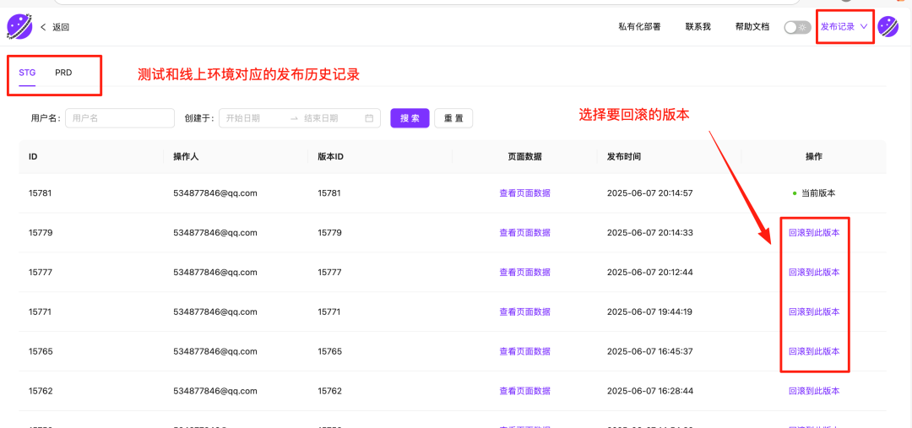
Task: Open the user avatar at top right
Action: (888, 27)
